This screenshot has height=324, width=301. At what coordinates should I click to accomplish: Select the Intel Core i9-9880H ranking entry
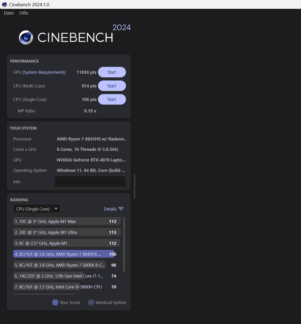(58, 287)
